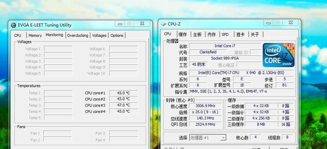Click the 16 路 associativity value
This screenshot has width=327, height=149.
[x=286, y=124]
